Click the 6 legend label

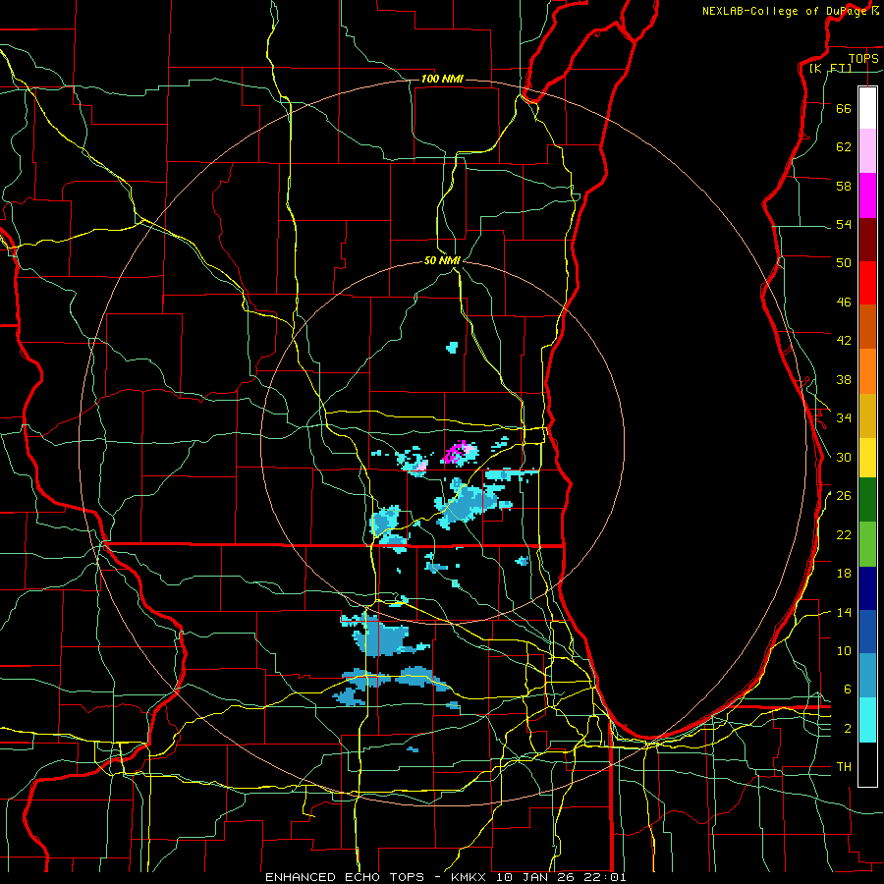pos(848,689)
